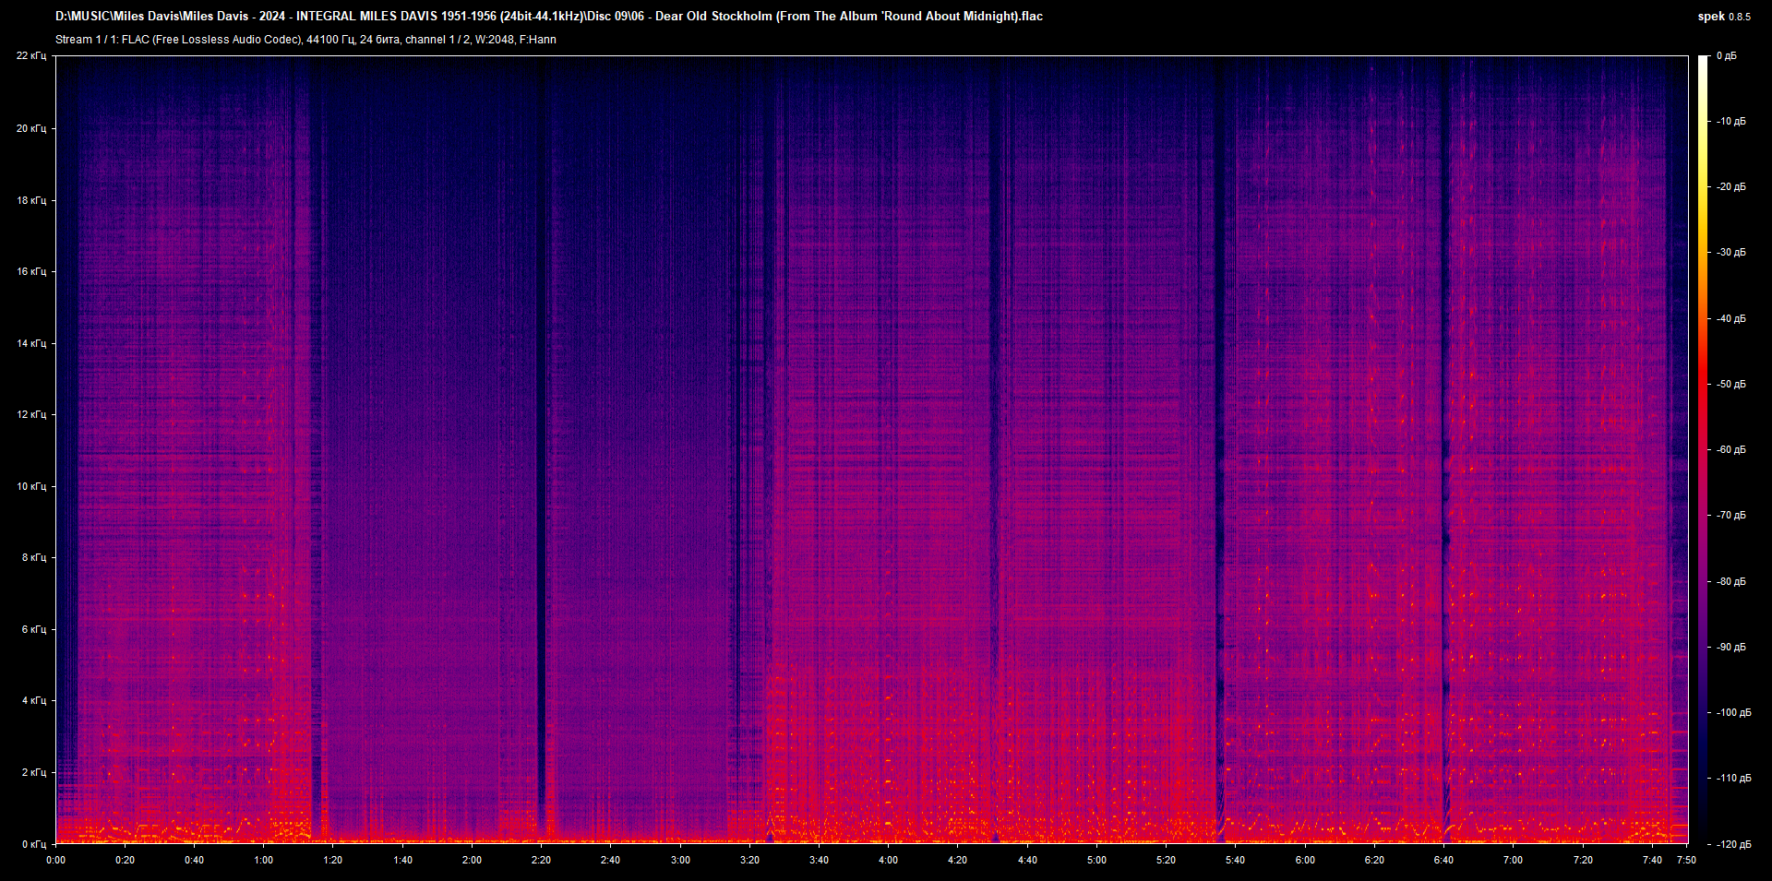
Task: Click the dB color gradient scale bar
Action: [x=1704, y=449]
